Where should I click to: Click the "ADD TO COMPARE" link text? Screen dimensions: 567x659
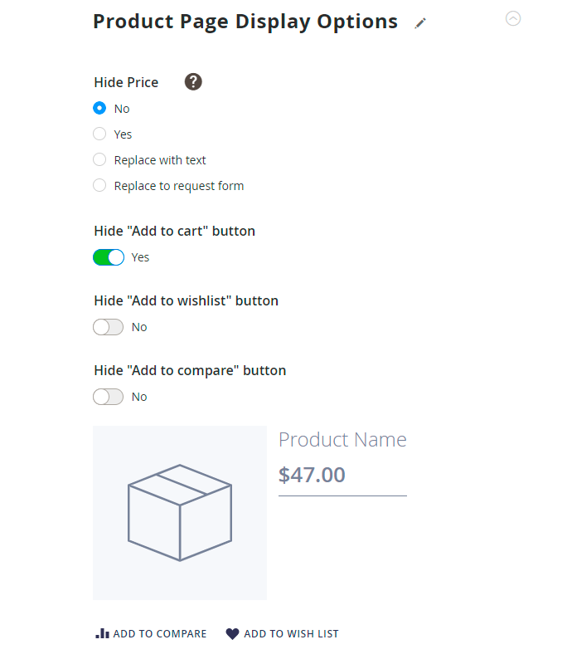click(160, 634)
